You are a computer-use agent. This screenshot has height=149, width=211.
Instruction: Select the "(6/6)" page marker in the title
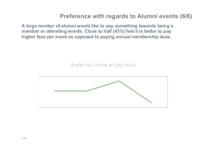click(x=186, y=16)
